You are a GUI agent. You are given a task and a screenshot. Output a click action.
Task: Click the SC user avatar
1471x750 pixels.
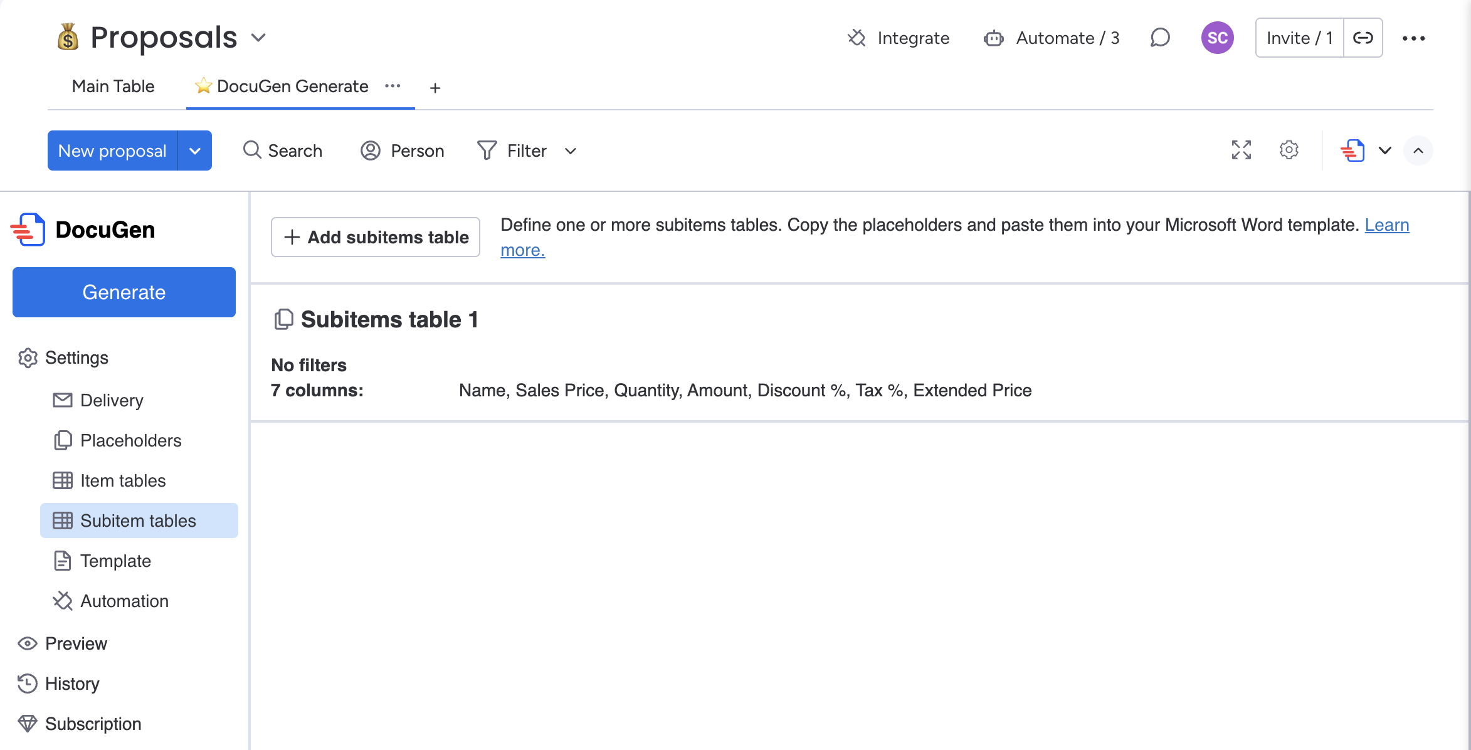tap(1217, 38)
